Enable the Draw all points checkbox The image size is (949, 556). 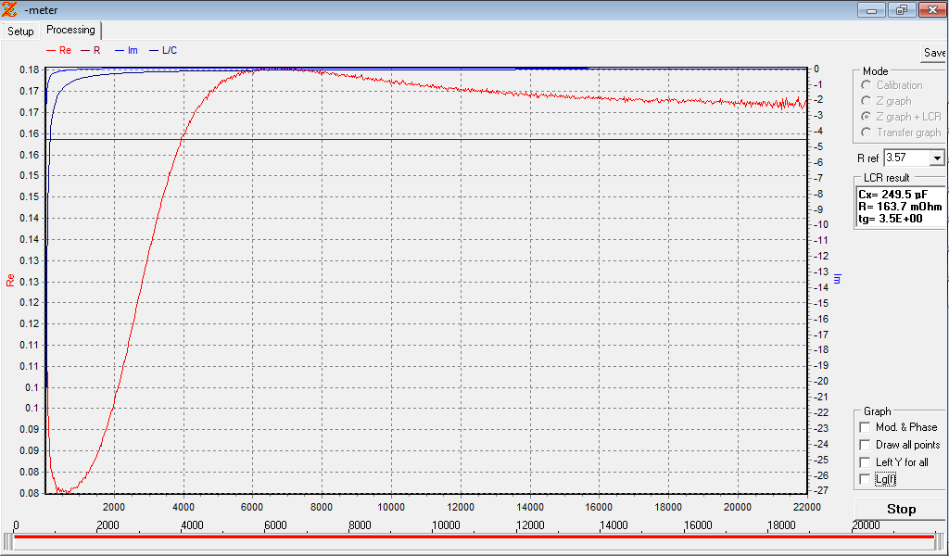pos(865,445)
